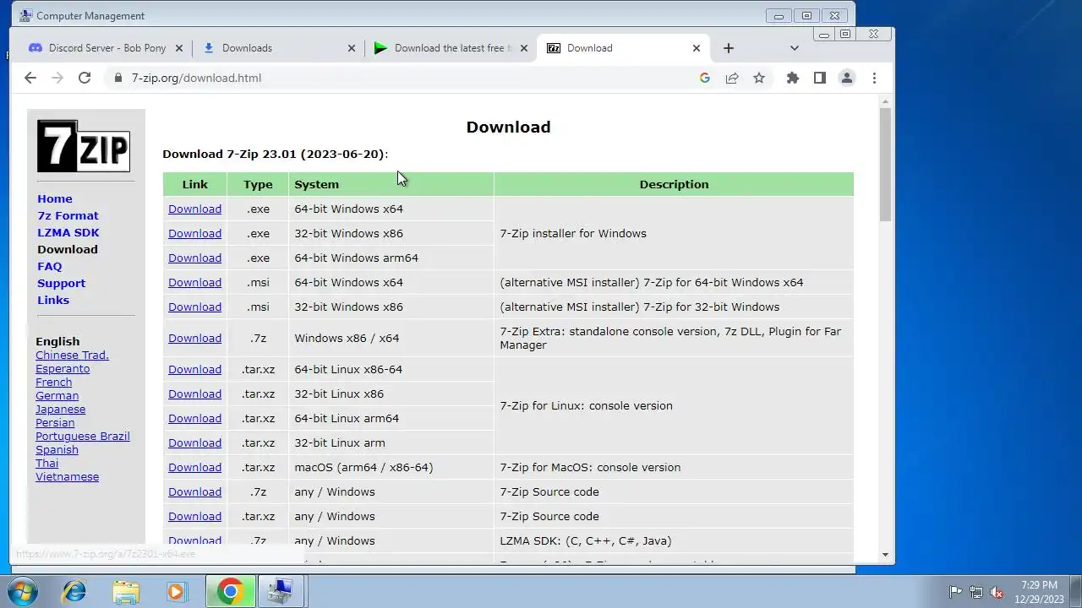Image resolution: width=1082 pixels, height=608 pixels.
Task: Click the 7-ZIP logo image
Action: point(83,146)
